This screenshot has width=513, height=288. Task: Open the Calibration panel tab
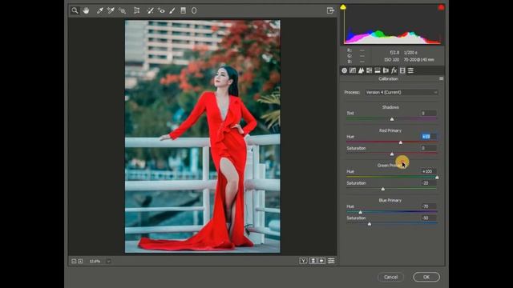pos(402,70)
